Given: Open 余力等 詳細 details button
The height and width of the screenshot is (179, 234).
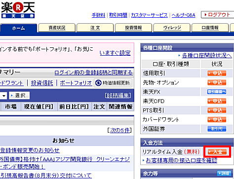Looking at the screenshot, I should [223, 173].
